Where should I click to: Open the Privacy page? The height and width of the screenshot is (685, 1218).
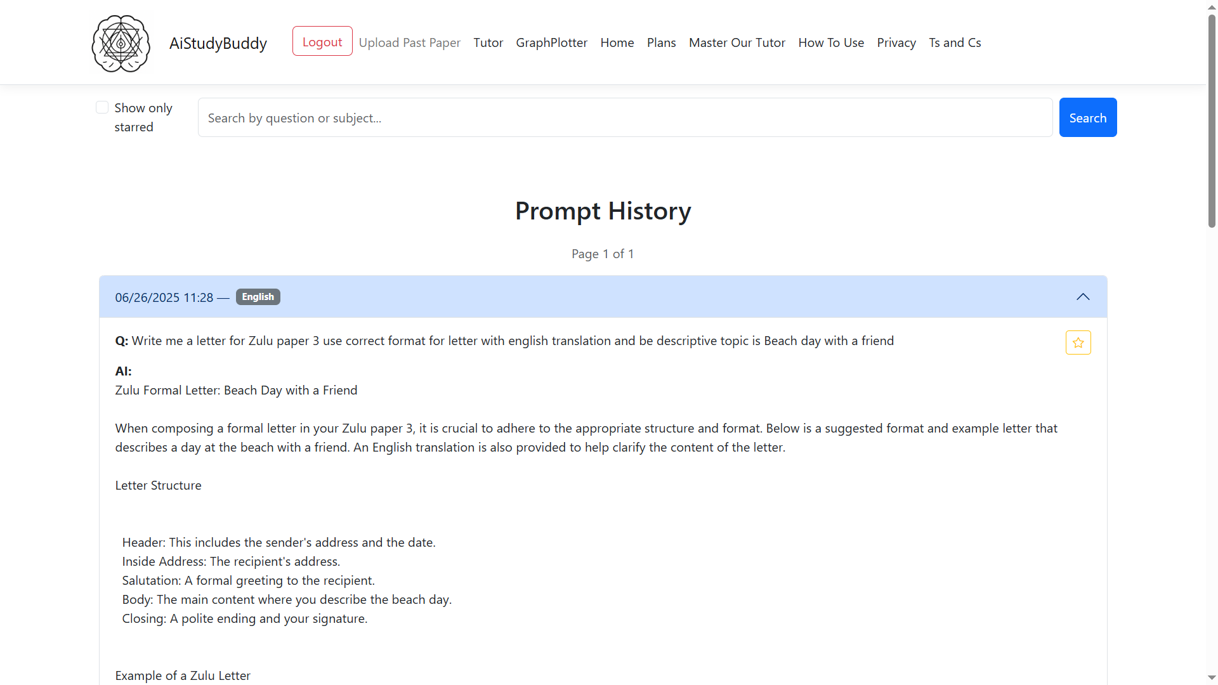pyautogui.click(x=896, y=42)
